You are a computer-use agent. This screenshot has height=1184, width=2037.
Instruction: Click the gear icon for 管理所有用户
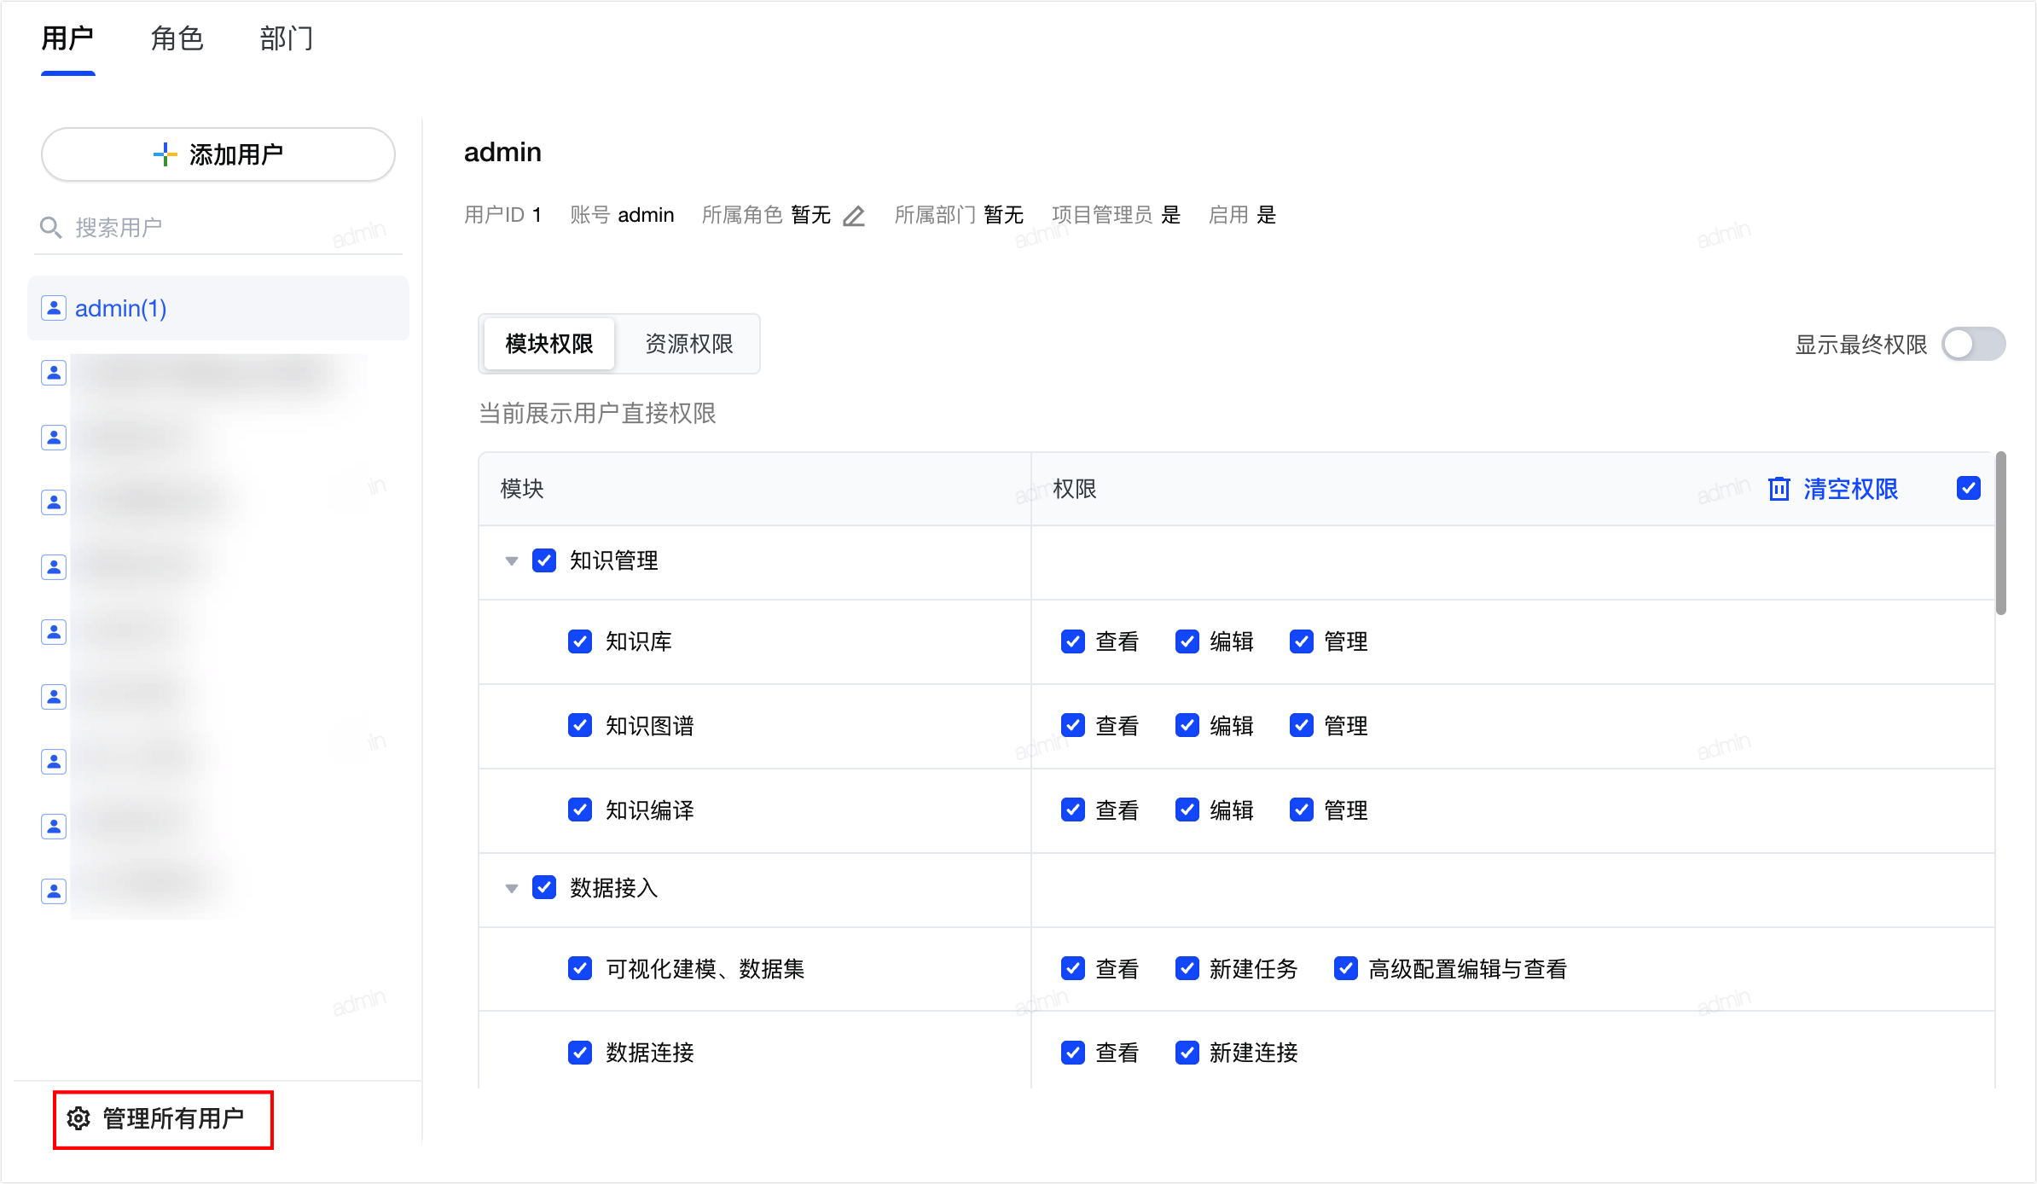[78, 1118]
